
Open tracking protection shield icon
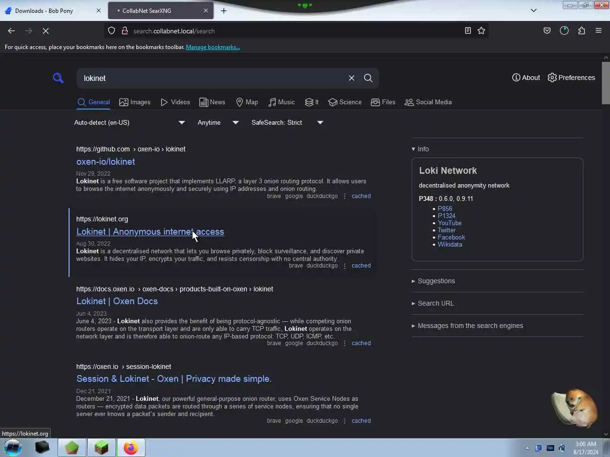[112, 31]
